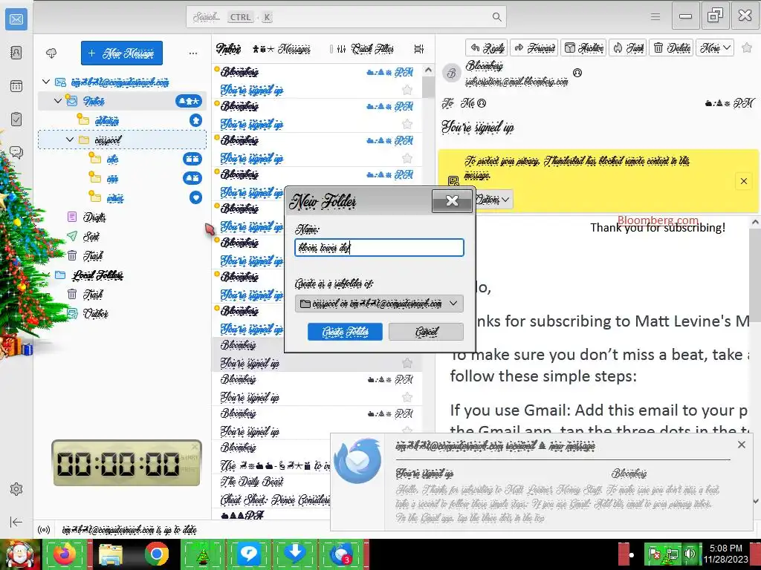
Task: Close the New Folder dialog with X
Action: coord(452,200)
